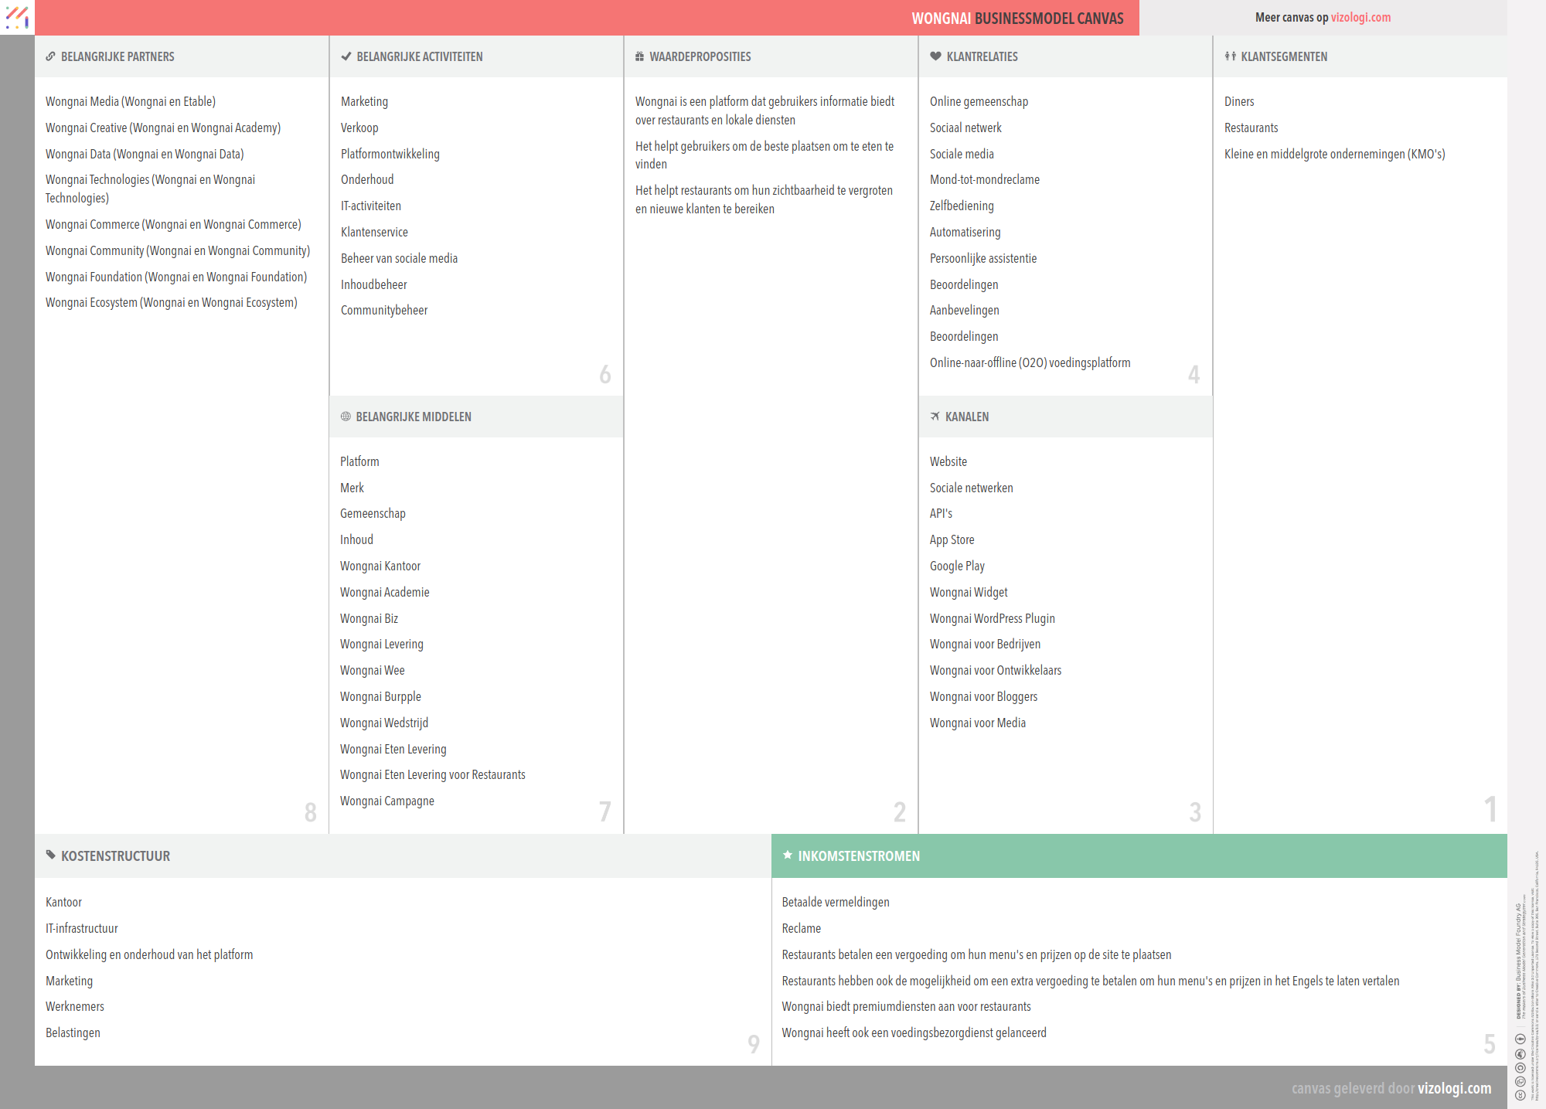Open the vizologi.com link in header
Image resolution: width=1546 pixels, height=1109 pixels.
(x=1360, y=17)
